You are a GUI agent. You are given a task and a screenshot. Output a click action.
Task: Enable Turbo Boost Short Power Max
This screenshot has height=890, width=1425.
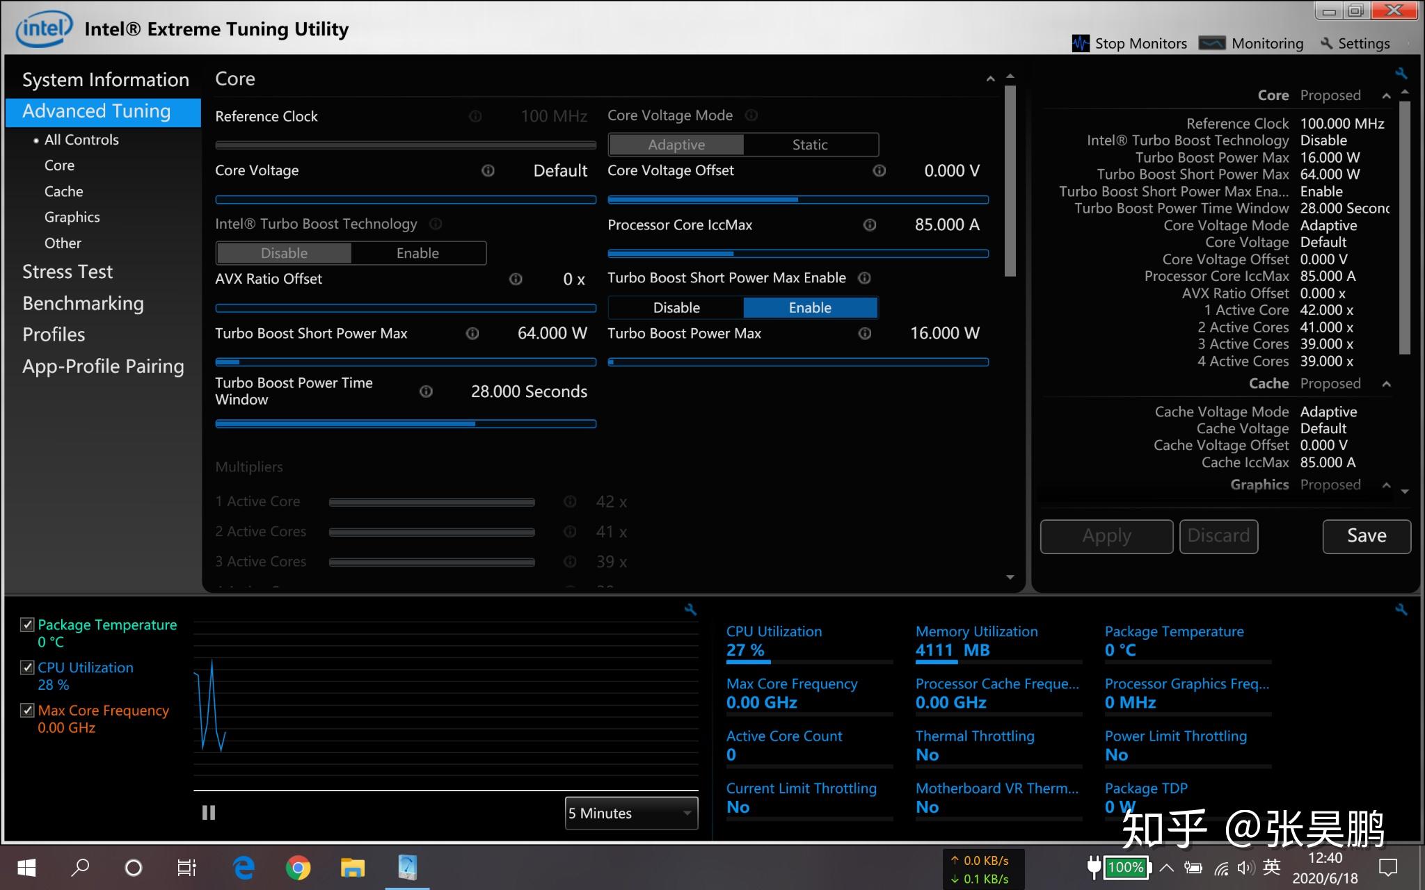810,307
